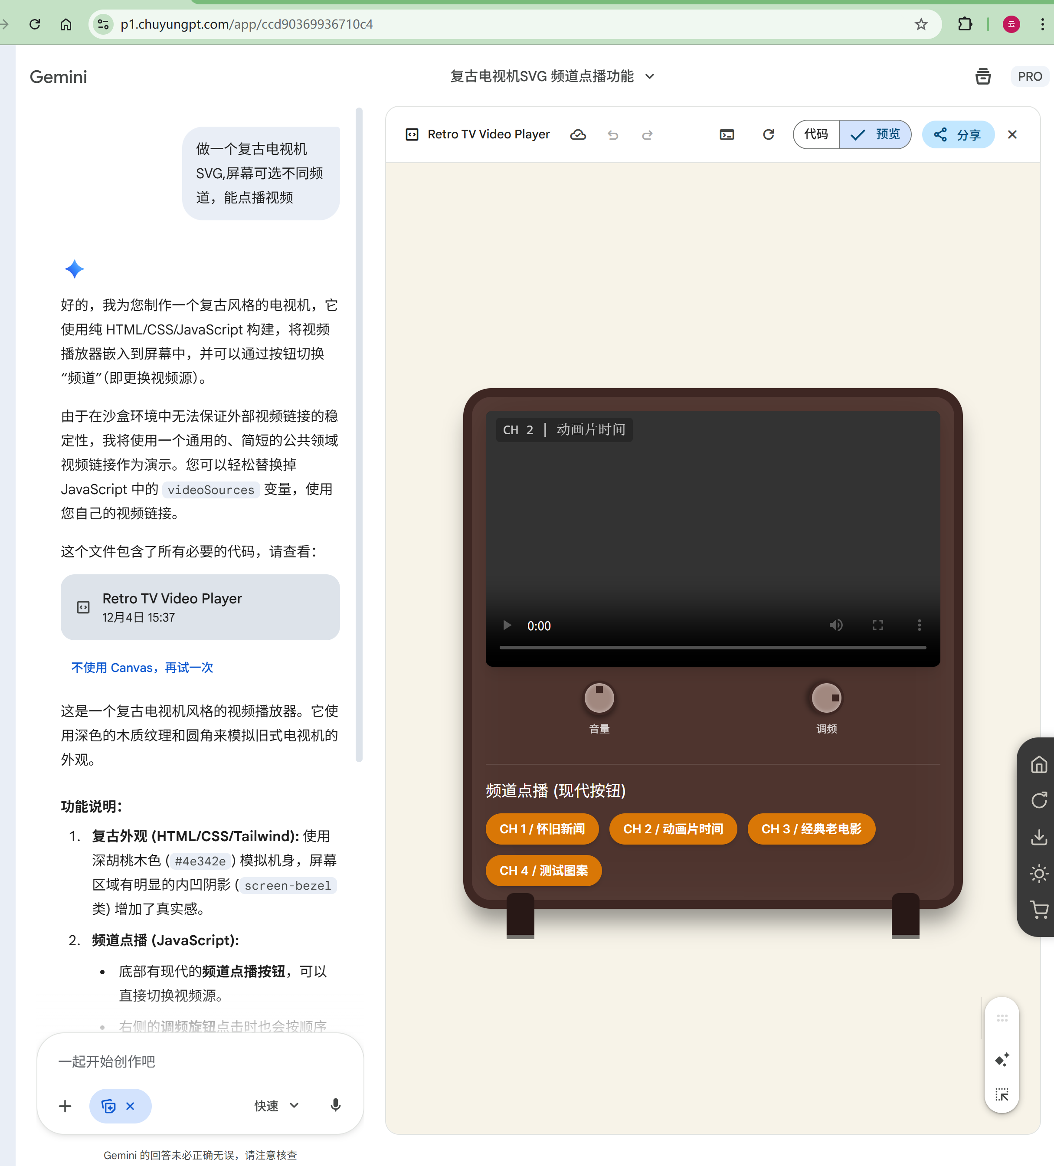1054x1166 pixels.
Task: Toggle video fullscreen mode
Action: tap(877, 625)
